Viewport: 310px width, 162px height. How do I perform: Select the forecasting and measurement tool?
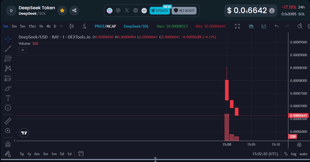pos(8,79)
